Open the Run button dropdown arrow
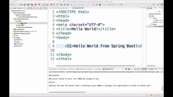This screenshot has width=173, height=97. point(26,5)
